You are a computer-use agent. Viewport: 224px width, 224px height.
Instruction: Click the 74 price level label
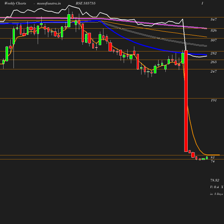pos(213,161)
